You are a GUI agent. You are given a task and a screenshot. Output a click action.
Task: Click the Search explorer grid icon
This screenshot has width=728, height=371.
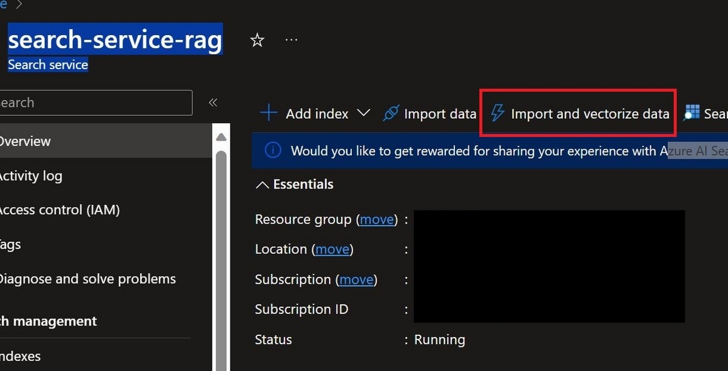[x=692, y=113]
